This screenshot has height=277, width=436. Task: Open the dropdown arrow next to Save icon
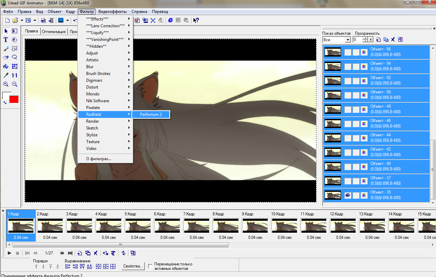[34, 20]
